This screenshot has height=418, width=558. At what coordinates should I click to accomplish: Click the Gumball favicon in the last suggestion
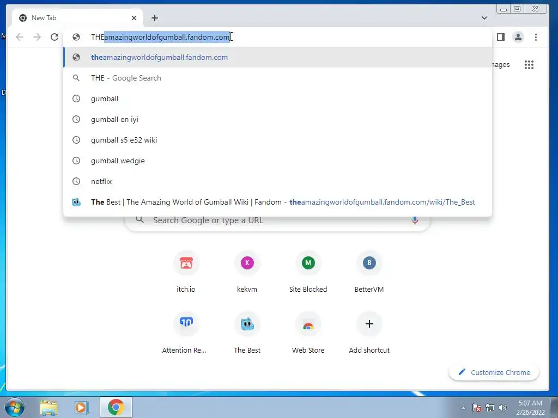pyautogui.click(x=76, y=202)
